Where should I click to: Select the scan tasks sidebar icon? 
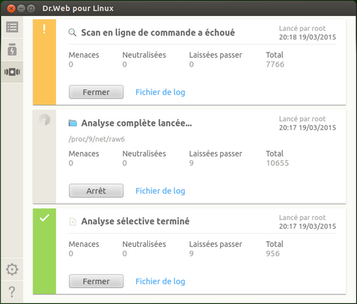(x=12, y=72)
